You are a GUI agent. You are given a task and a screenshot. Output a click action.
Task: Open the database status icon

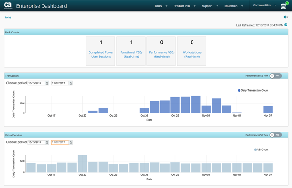click(284, 6)
